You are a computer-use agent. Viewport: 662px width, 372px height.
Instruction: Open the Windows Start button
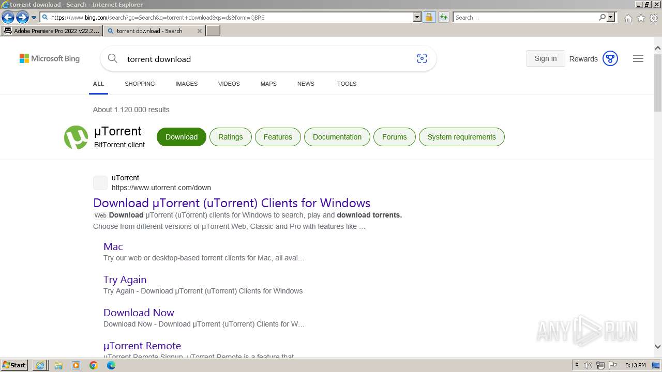tap(14, 365)
